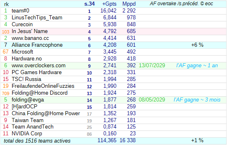Click "l'AF gagne ~ 1 an" note

pos(197,66)
